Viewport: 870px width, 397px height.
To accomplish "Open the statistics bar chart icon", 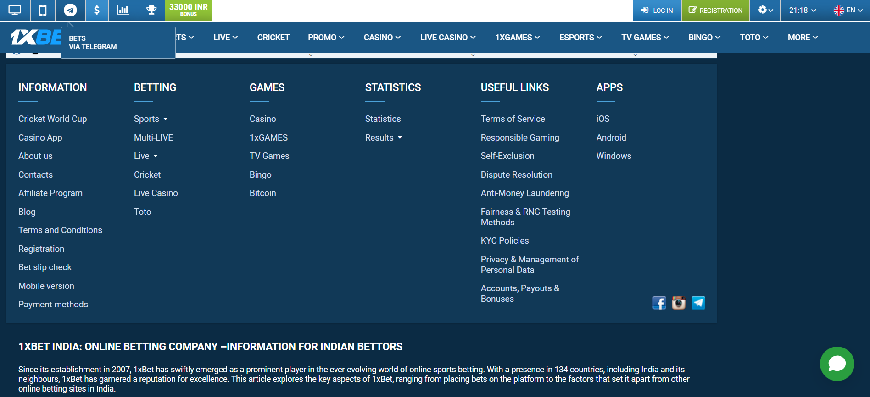I will point(123,10).
